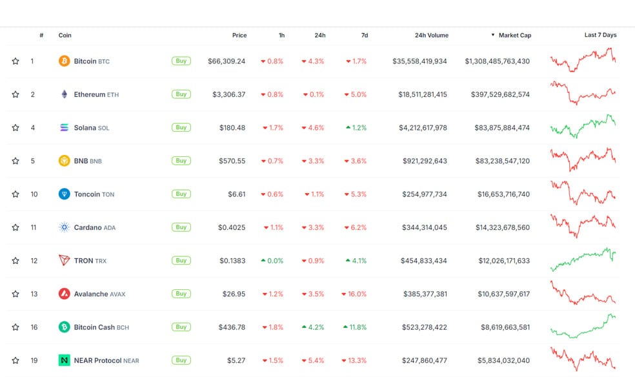Image resolution: width=635 pixels, height=377 pixels.
Task: Click Buy button for Toncoin
Action: (x=181, y=194)
